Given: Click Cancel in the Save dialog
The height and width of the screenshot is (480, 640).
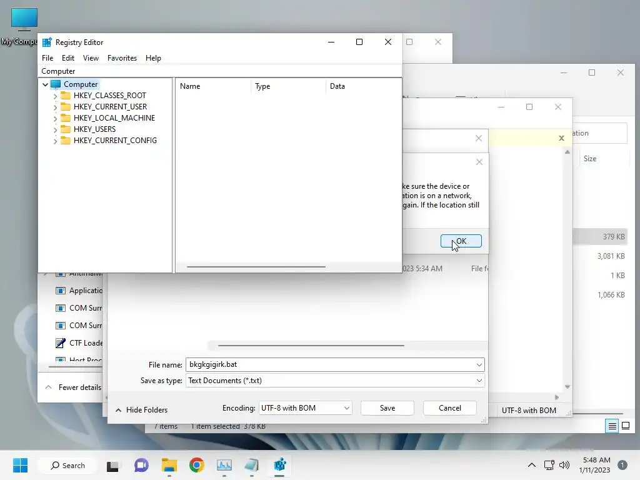Looking at the screenshot, I should (x=450, y=408).
